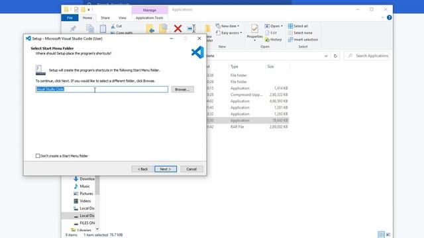Viewport: 424px width, 238px height.
Task: Click the Rename icon in ribbon
Action: click(191, 28)
